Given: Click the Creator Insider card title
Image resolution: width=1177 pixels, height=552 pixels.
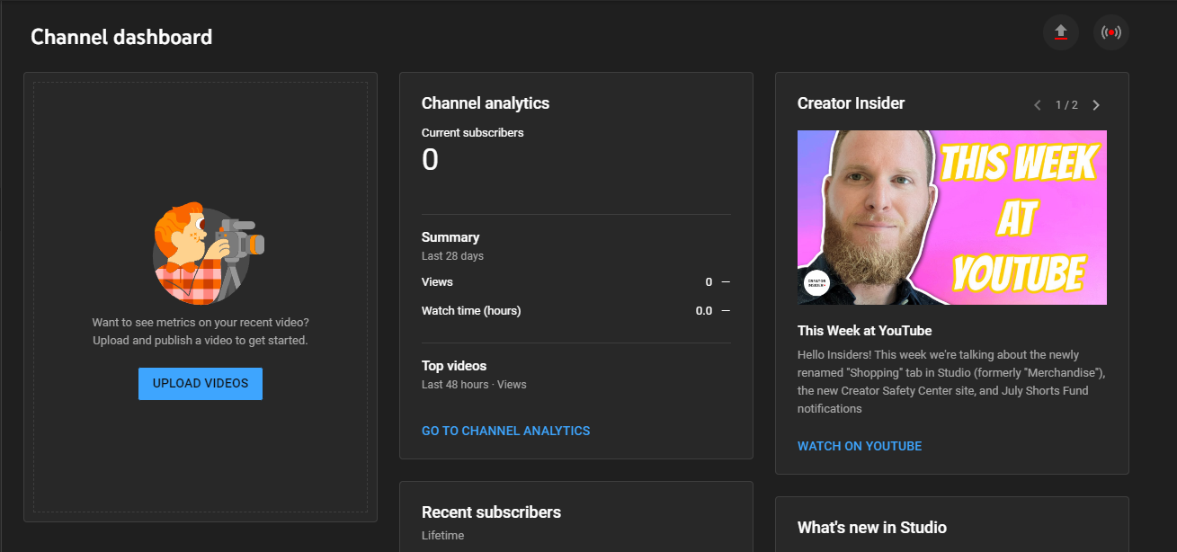Looking at the screenshot, I should click(x=852, y=103).
